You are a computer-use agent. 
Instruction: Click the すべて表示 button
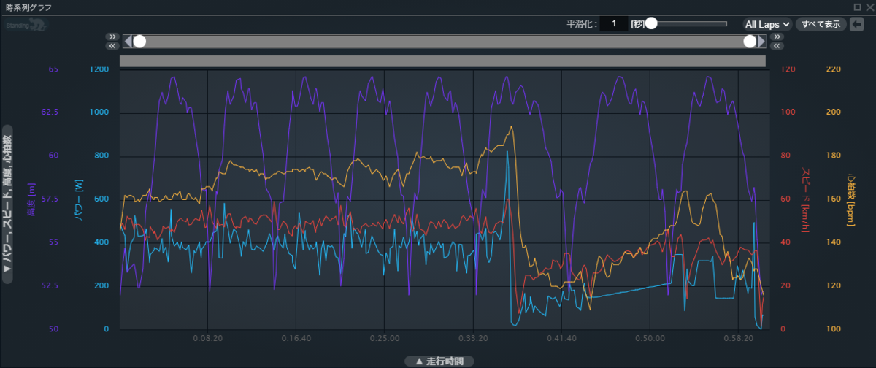pos(821,24)
